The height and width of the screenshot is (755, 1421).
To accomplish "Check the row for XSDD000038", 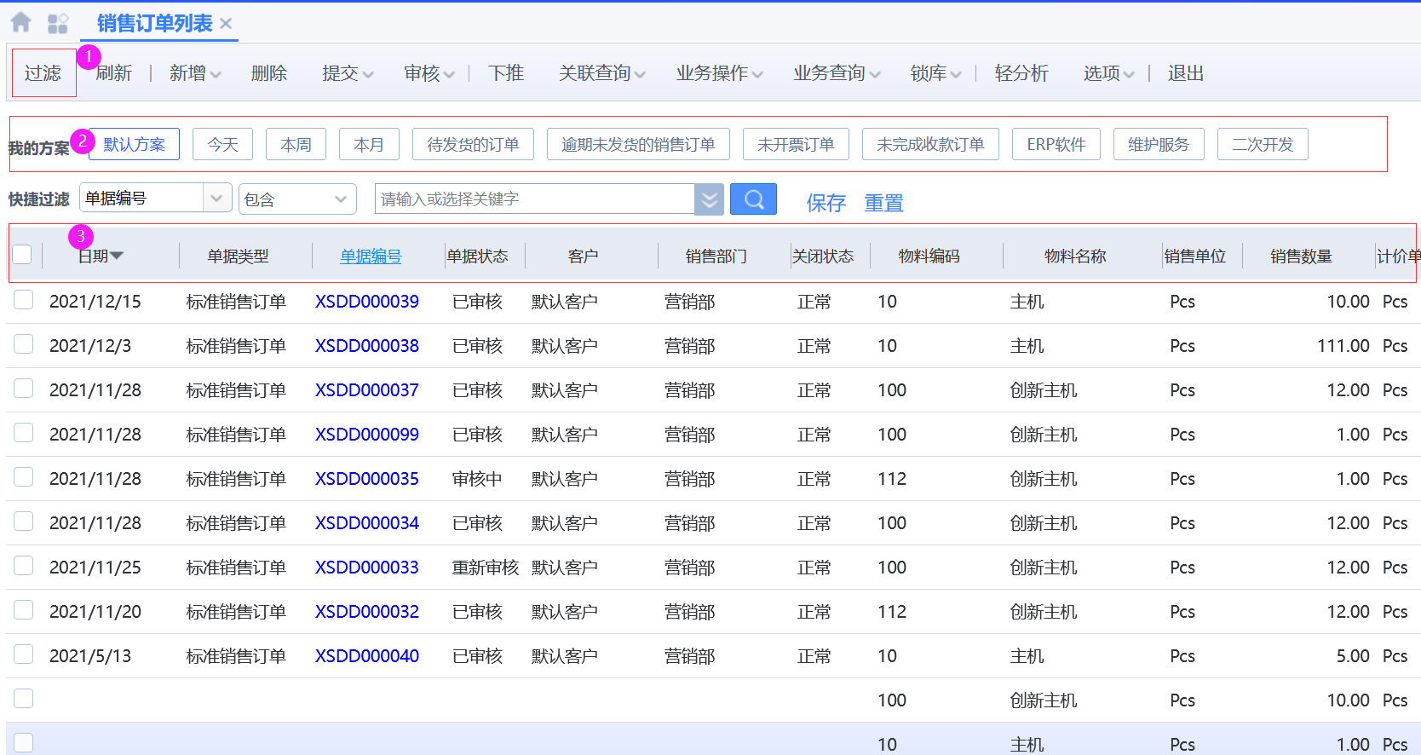I will [x=24, y=344].
